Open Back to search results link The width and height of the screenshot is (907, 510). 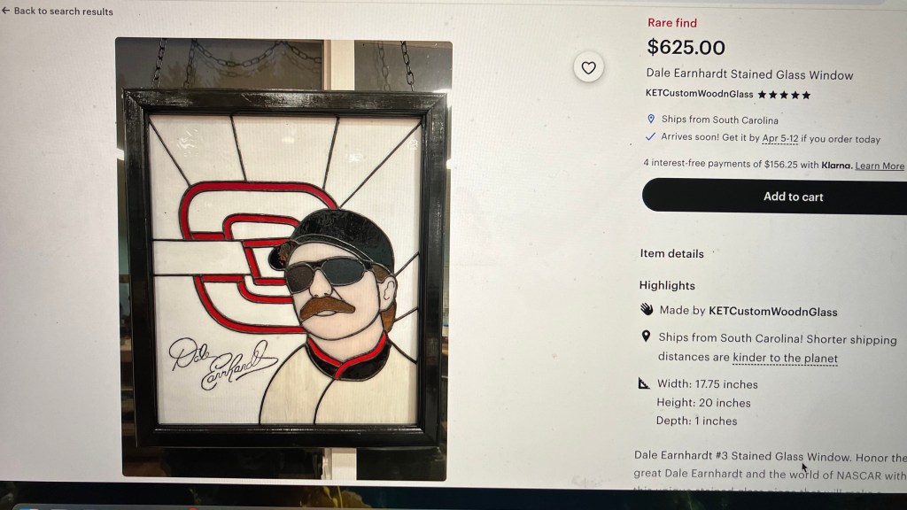pyautogui.click(x=58, y=11)
